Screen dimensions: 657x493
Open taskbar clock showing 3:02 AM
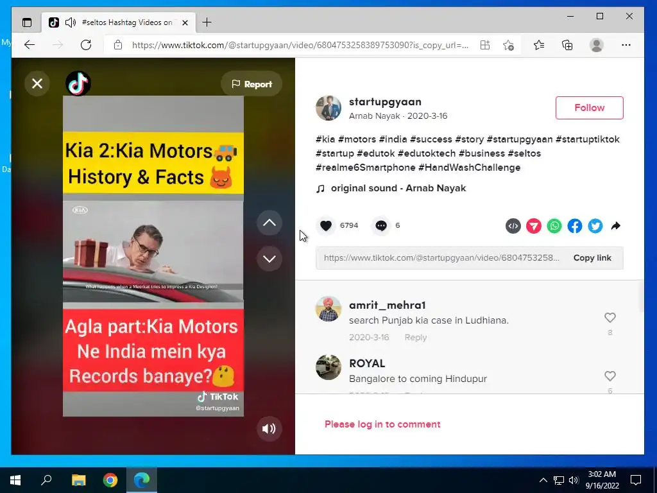pos(602,480)
